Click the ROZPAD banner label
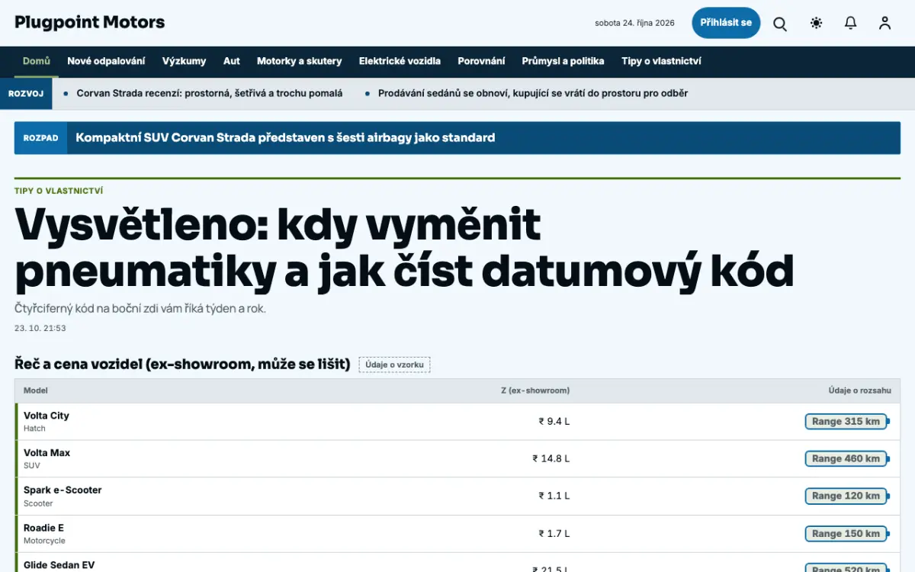Image resolution: width=915 pixels, height=572 pixels. point(41,138)
